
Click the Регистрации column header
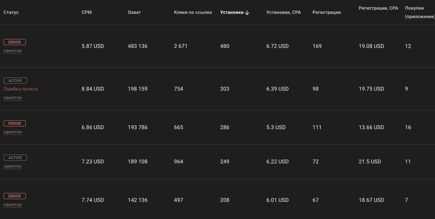[326, 12]
